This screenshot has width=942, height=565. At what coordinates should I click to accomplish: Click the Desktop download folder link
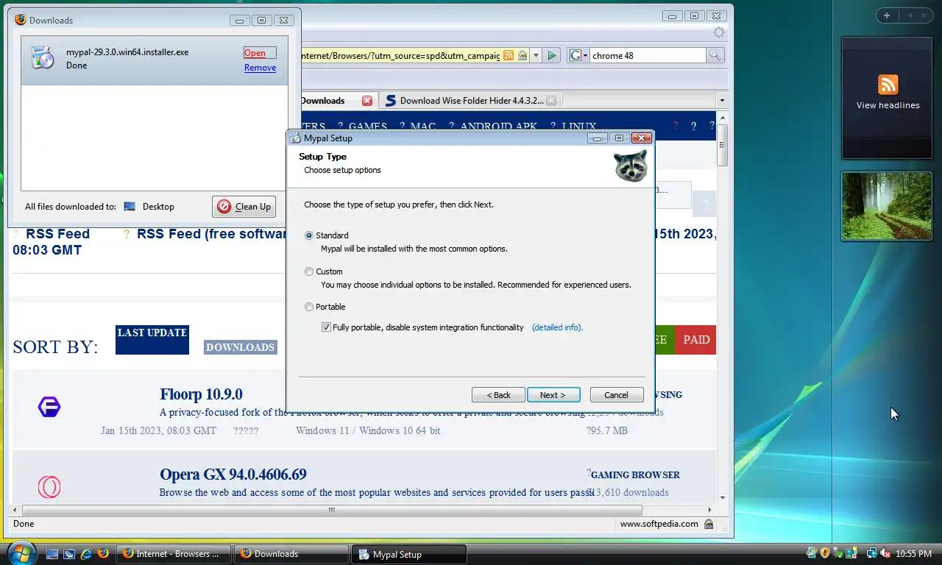click(x=149, y=207)
